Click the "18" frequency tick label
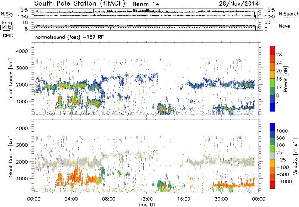Viewport: 299px width, 207px height. pos(25,22)
